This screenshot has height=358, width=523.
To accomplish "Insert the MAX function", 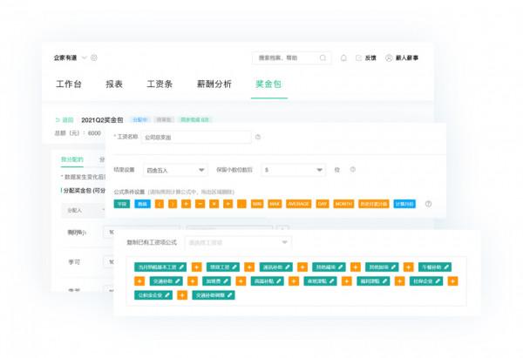I will (x=275, y=204).
